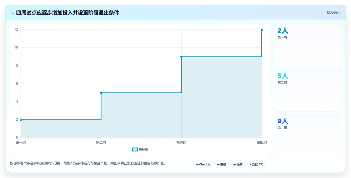Click the y-axis label 6

pyautogui.click(x=17, y=84)
